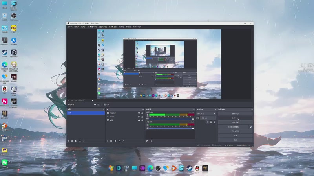The image size is (314, 176).
Task: Select the highlighted scene in Scenes list
Action: [86, 113]
